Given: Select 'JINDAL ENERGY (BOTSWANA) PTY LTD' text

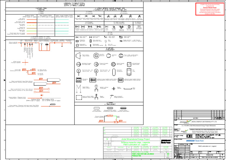Looking at the screenshot, I should 204,122.
